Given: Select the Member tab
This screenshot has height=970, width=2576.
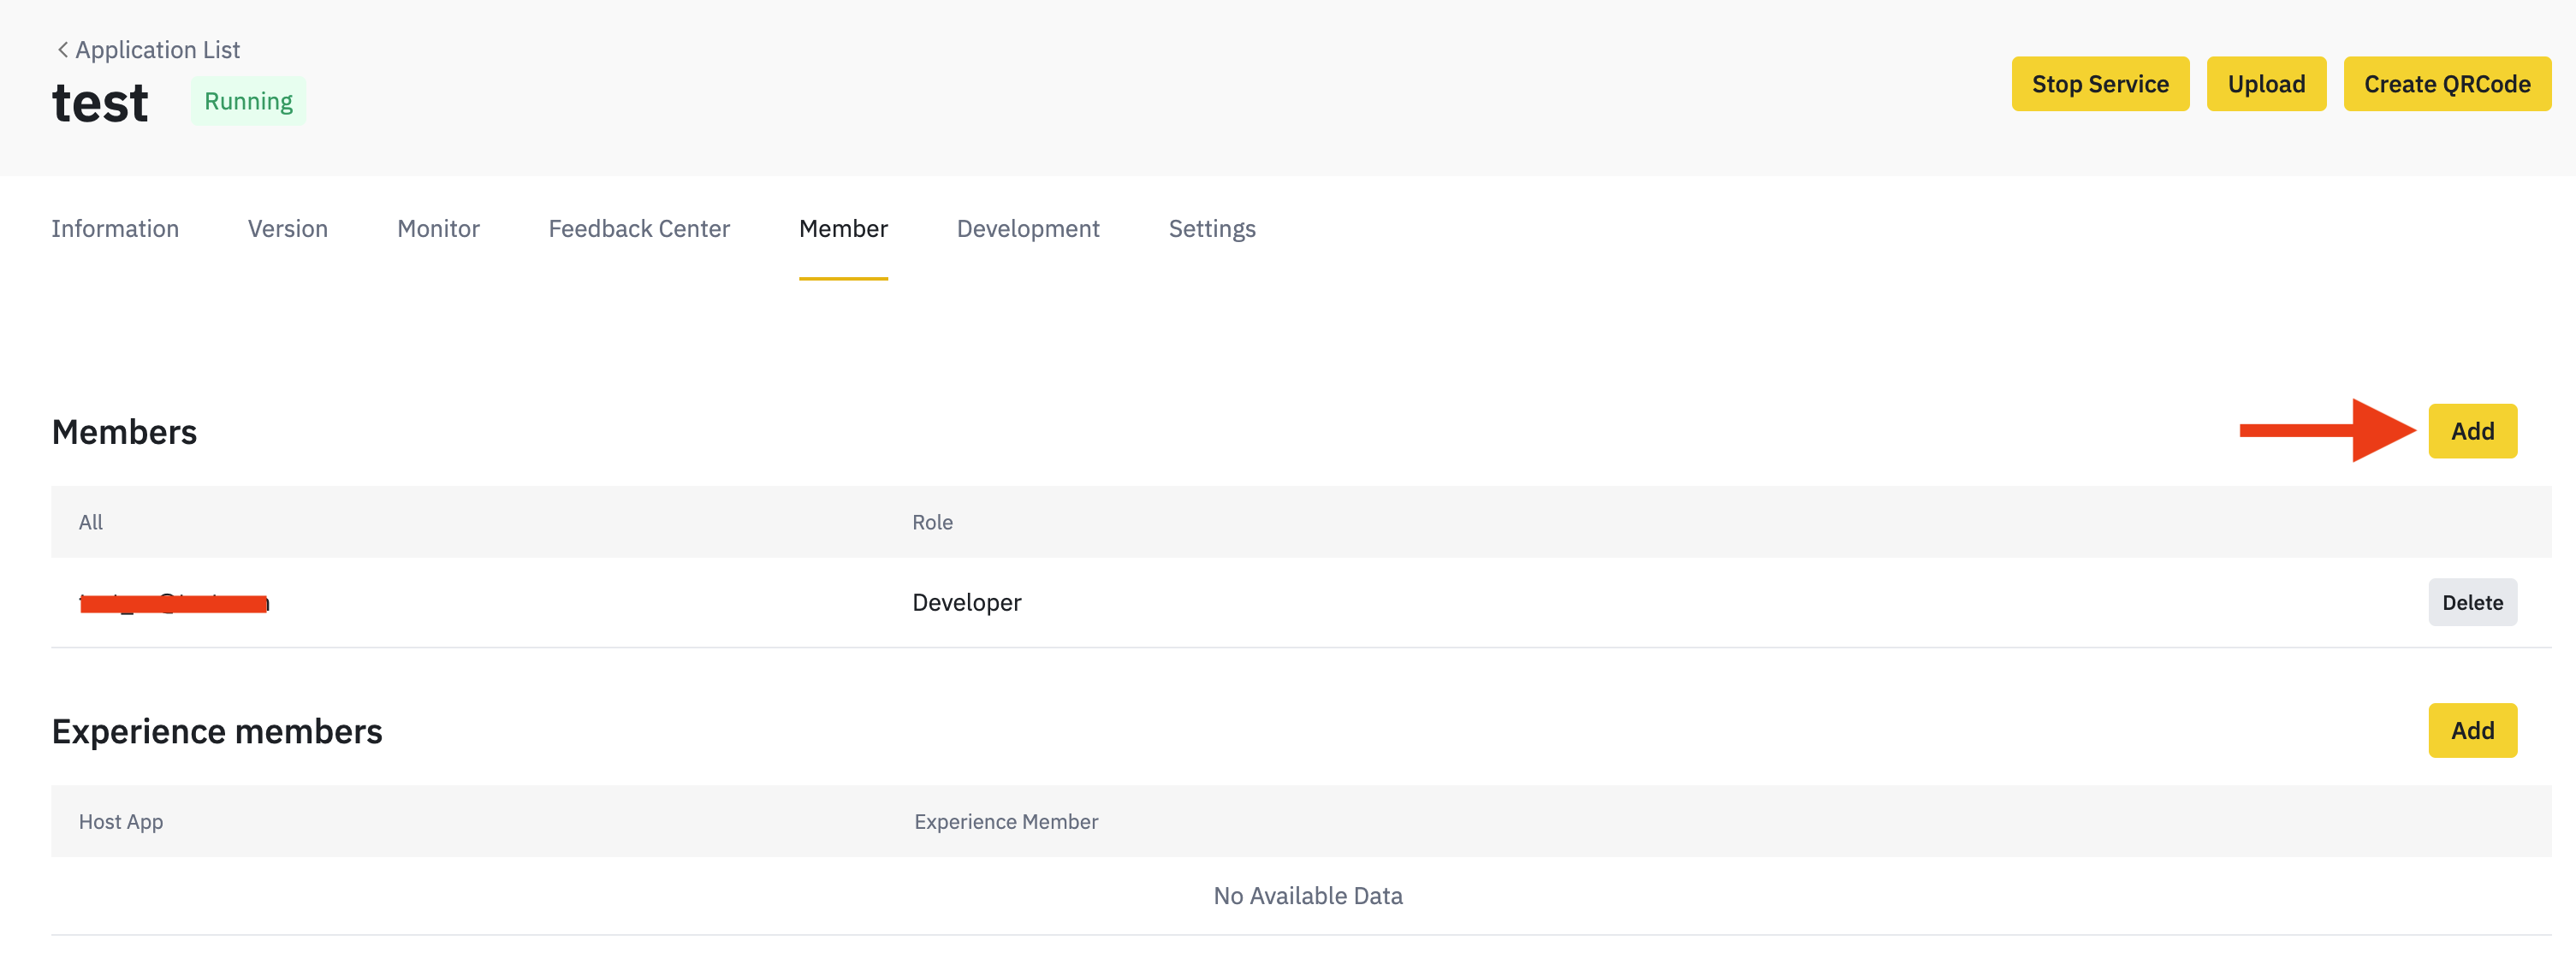Looking at the screenshot, I should click(x=843, y=229).
